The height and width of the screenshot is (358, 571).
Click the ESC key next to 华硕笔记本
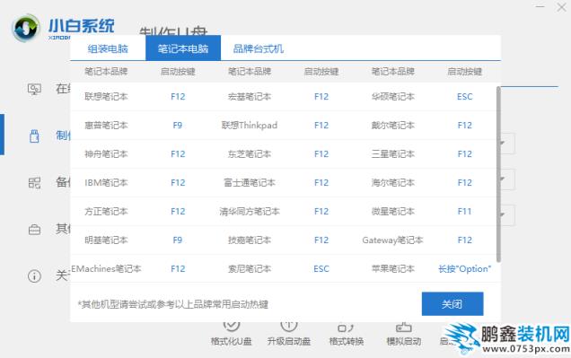465,96
